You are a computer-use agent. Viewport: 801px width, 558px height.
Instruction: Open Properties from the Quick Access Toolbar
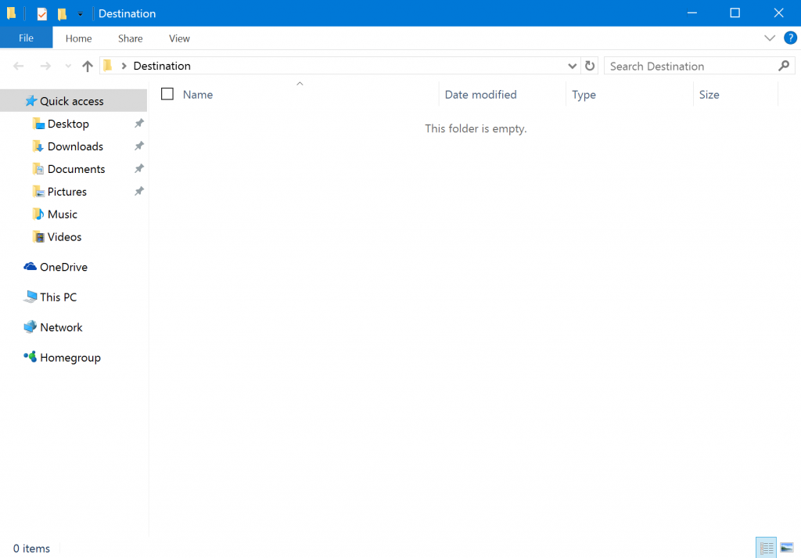coord(41,13)
